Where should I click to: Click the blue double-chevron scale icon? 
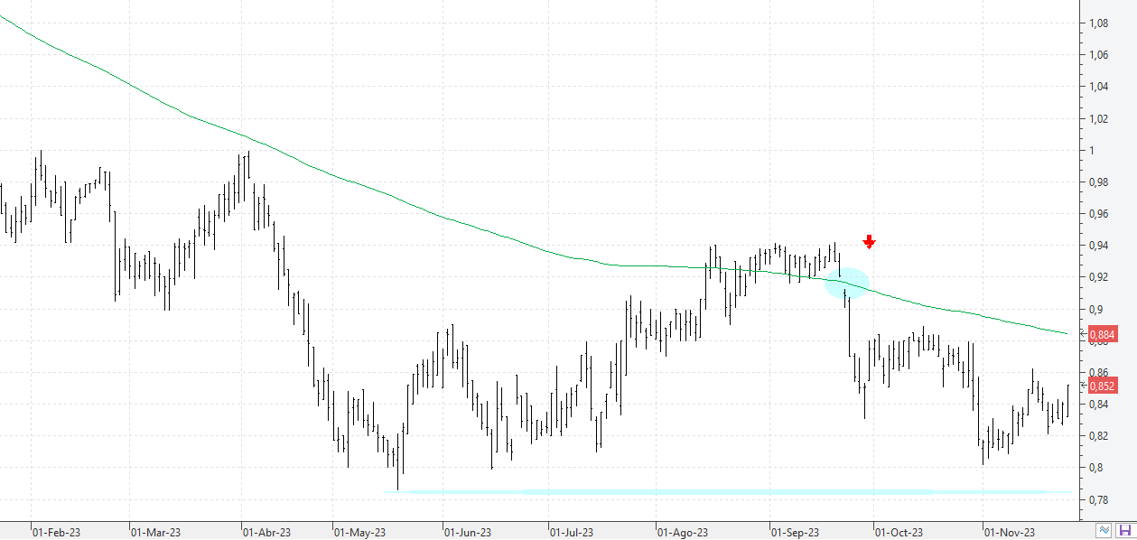[1104, 531]
